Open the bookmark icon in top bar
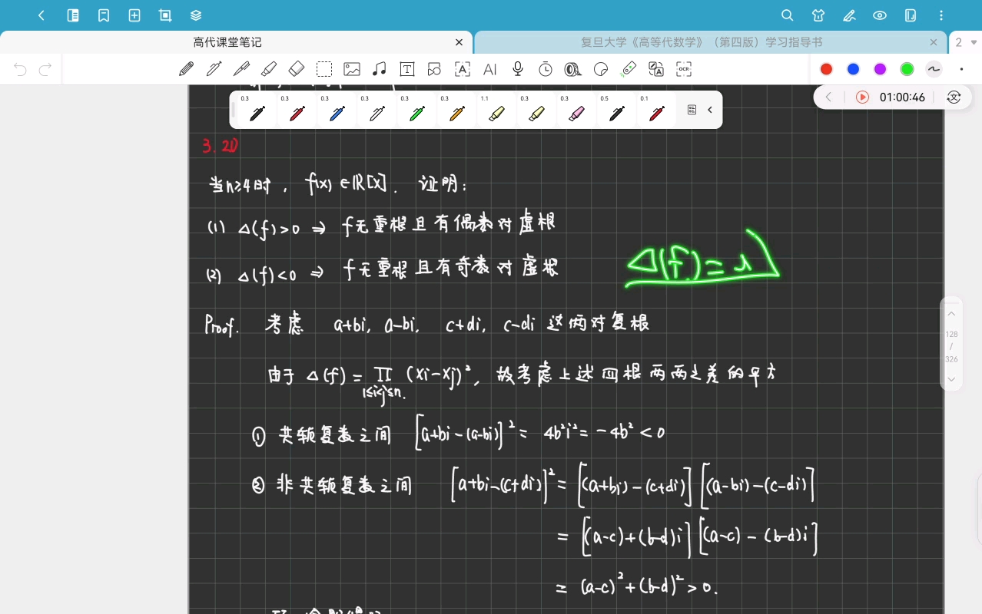Viewport: 982px width, 614px height. [x=104, y=15]
